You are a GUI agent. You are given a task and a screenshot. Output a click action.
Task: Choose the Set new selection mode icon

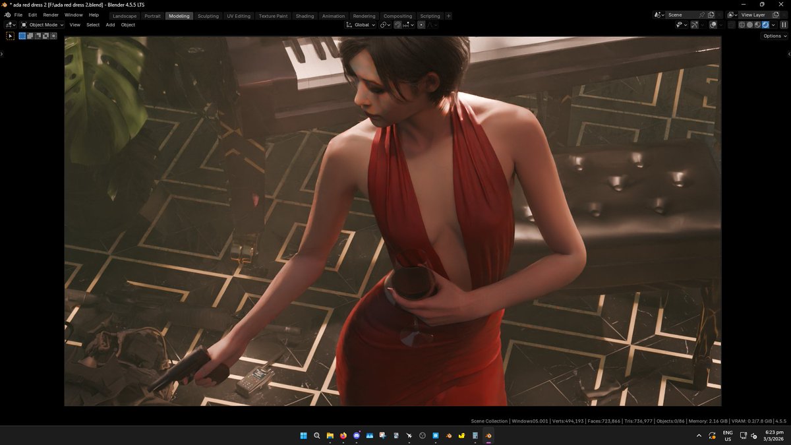(x=22, y=36)
